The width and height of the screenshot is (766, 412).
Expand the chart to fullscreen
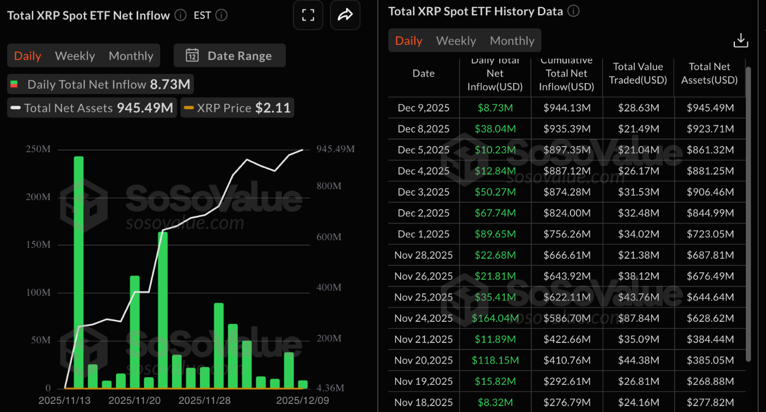(308, 15)
